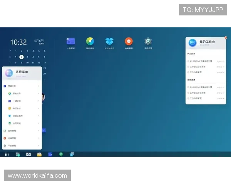The width and height of the screenshot is (231, 185).
Task: Open the orange 数据预警 desktop icon
Action: (x=129, y=42)
